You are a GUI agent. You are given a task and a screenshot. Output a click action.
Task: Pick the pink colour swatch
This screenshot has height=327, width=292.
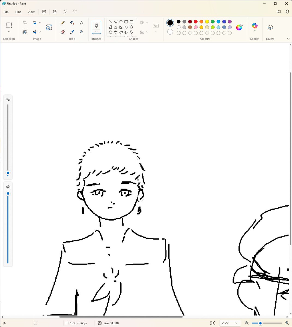196,27
